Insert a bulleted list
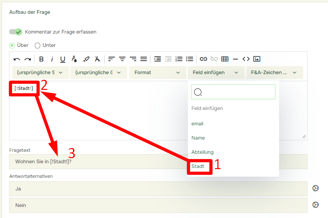 pyautogui.click(x=189, y=59)
